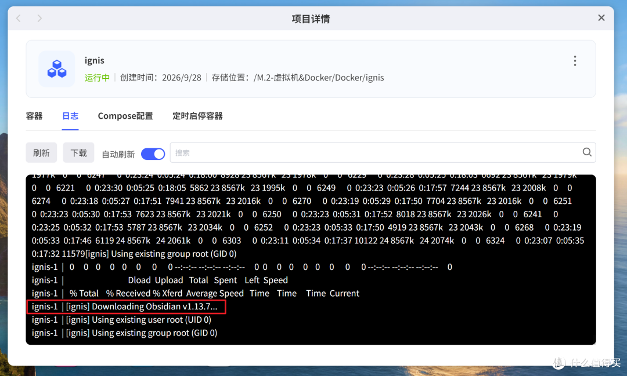
Task: Toggle the 自动刷新 switch off
Action: pos(153,154)
